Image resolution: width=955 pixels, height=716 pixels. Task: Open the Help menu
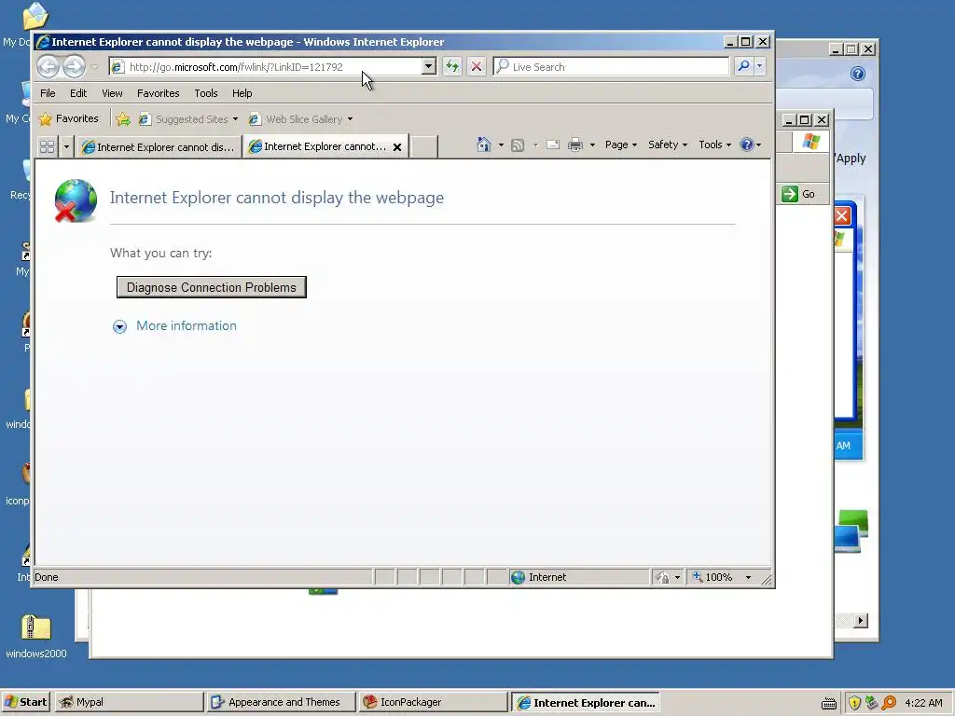coord(242,93)
